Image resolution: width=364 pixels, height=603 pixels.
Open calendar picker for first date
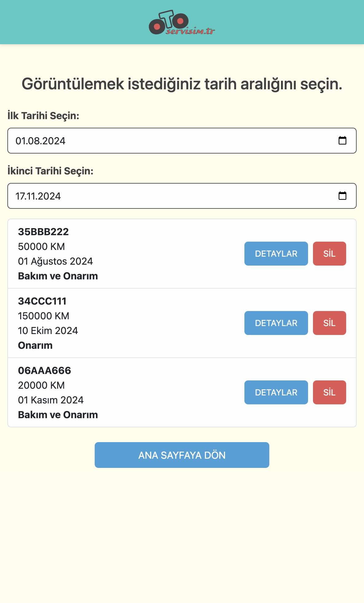(x=342, y=141)
